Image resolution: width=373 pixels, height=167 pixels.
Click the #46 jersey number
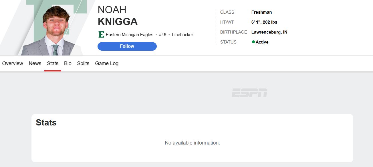(x=162, y=35)
